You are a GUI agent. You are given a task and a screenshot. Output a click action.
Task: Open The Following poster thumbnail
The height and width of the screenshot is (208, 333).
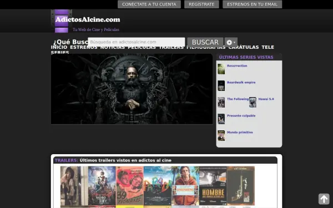pyautogui.click(x=221, y=102)
